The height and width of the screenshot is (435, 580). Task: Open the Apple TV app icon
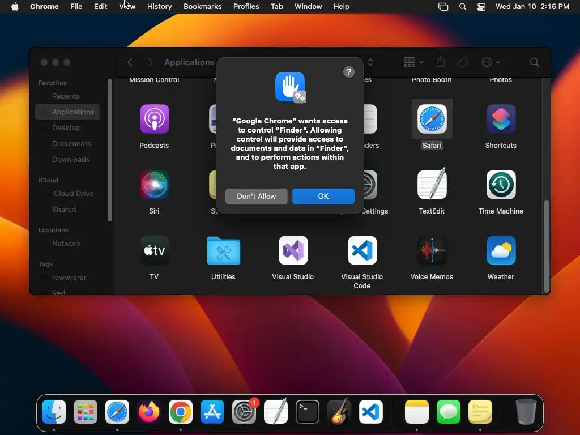[154, 250]
